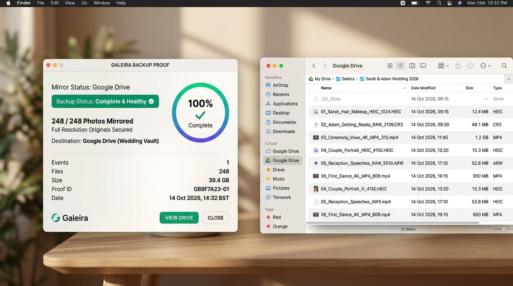Sort by the Size column header

[469, 88]
